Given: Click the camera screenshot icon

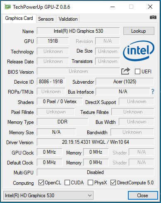Looking at the screenshot, I should point(153,17).
